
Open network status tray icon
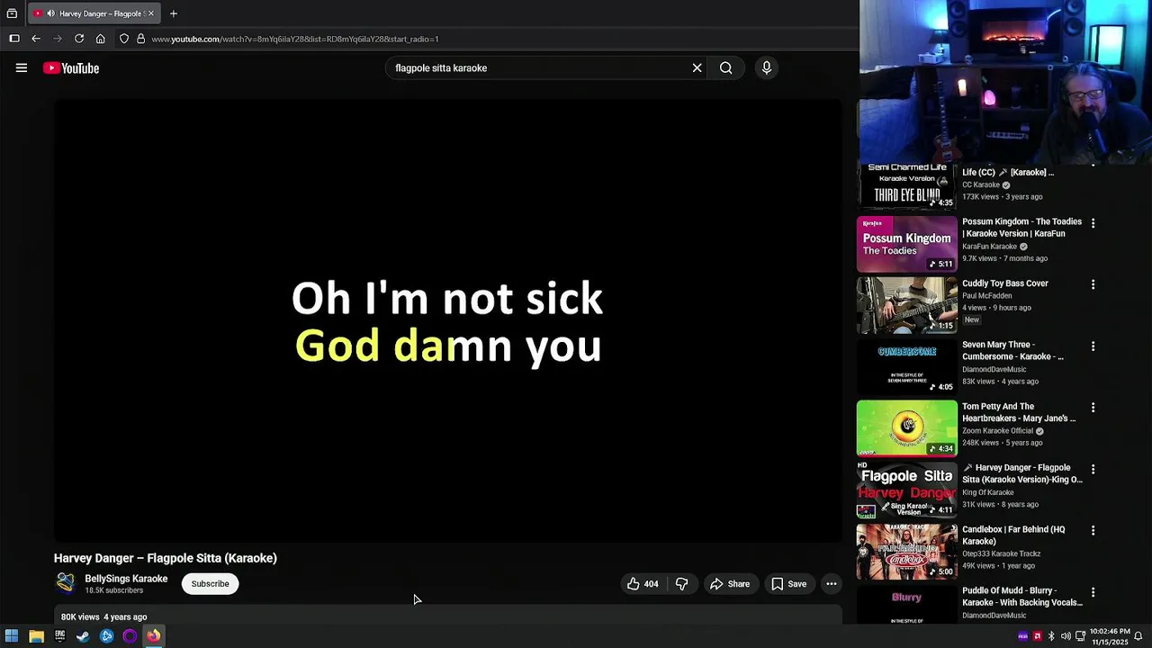(1081, 636)
